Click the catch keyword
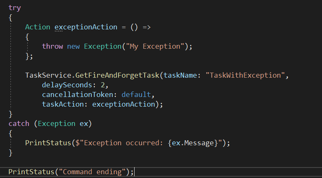 [19, 123]
